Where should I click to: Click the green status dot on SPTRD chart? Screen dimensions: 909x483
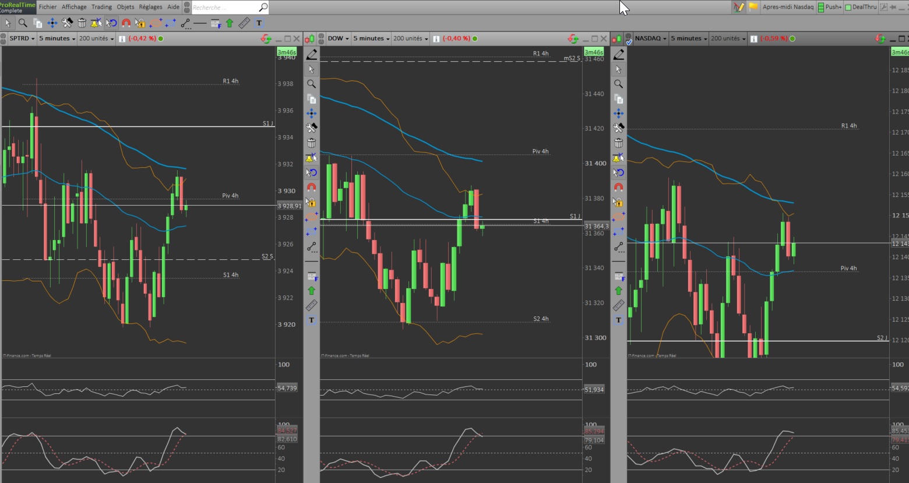(x=161, y=38)
